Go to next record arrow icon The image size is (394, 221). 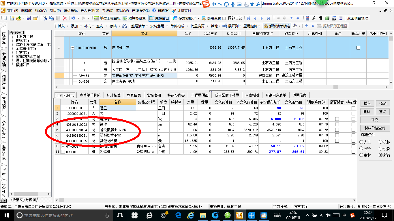coord(262,18)
